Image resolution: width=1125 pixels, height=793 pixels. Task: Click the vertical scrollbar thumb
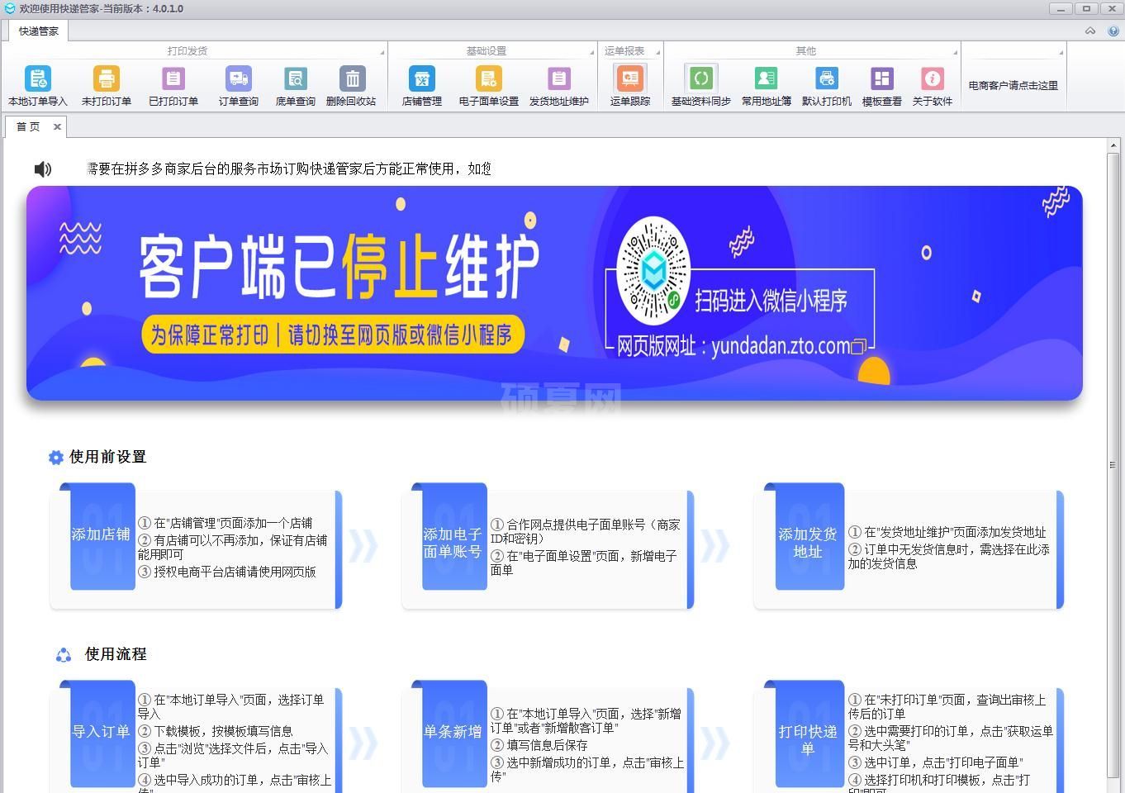pyautogui.click(x=1113, y=464)
